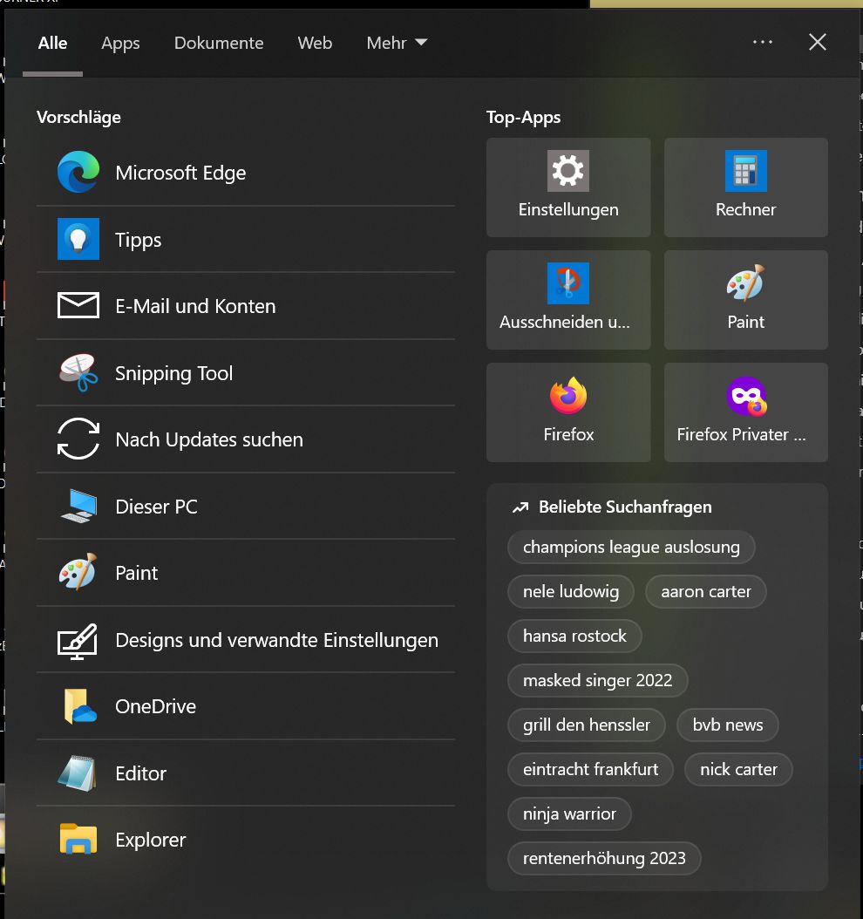The image size is (863, 919).
Task: Close the search panel with X
Action: pyautogui.click(x=818, y=42)
